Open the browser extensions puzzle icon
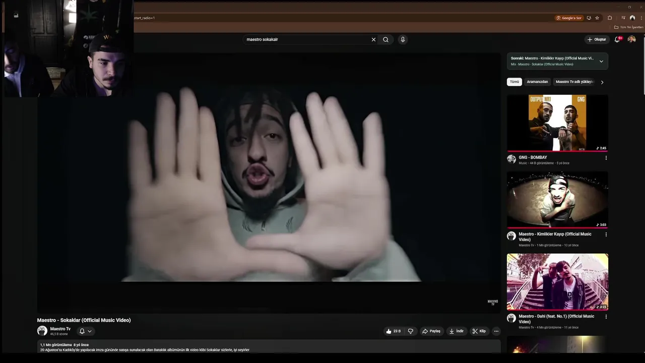This screenshot has height=363, width=645. 610,18
